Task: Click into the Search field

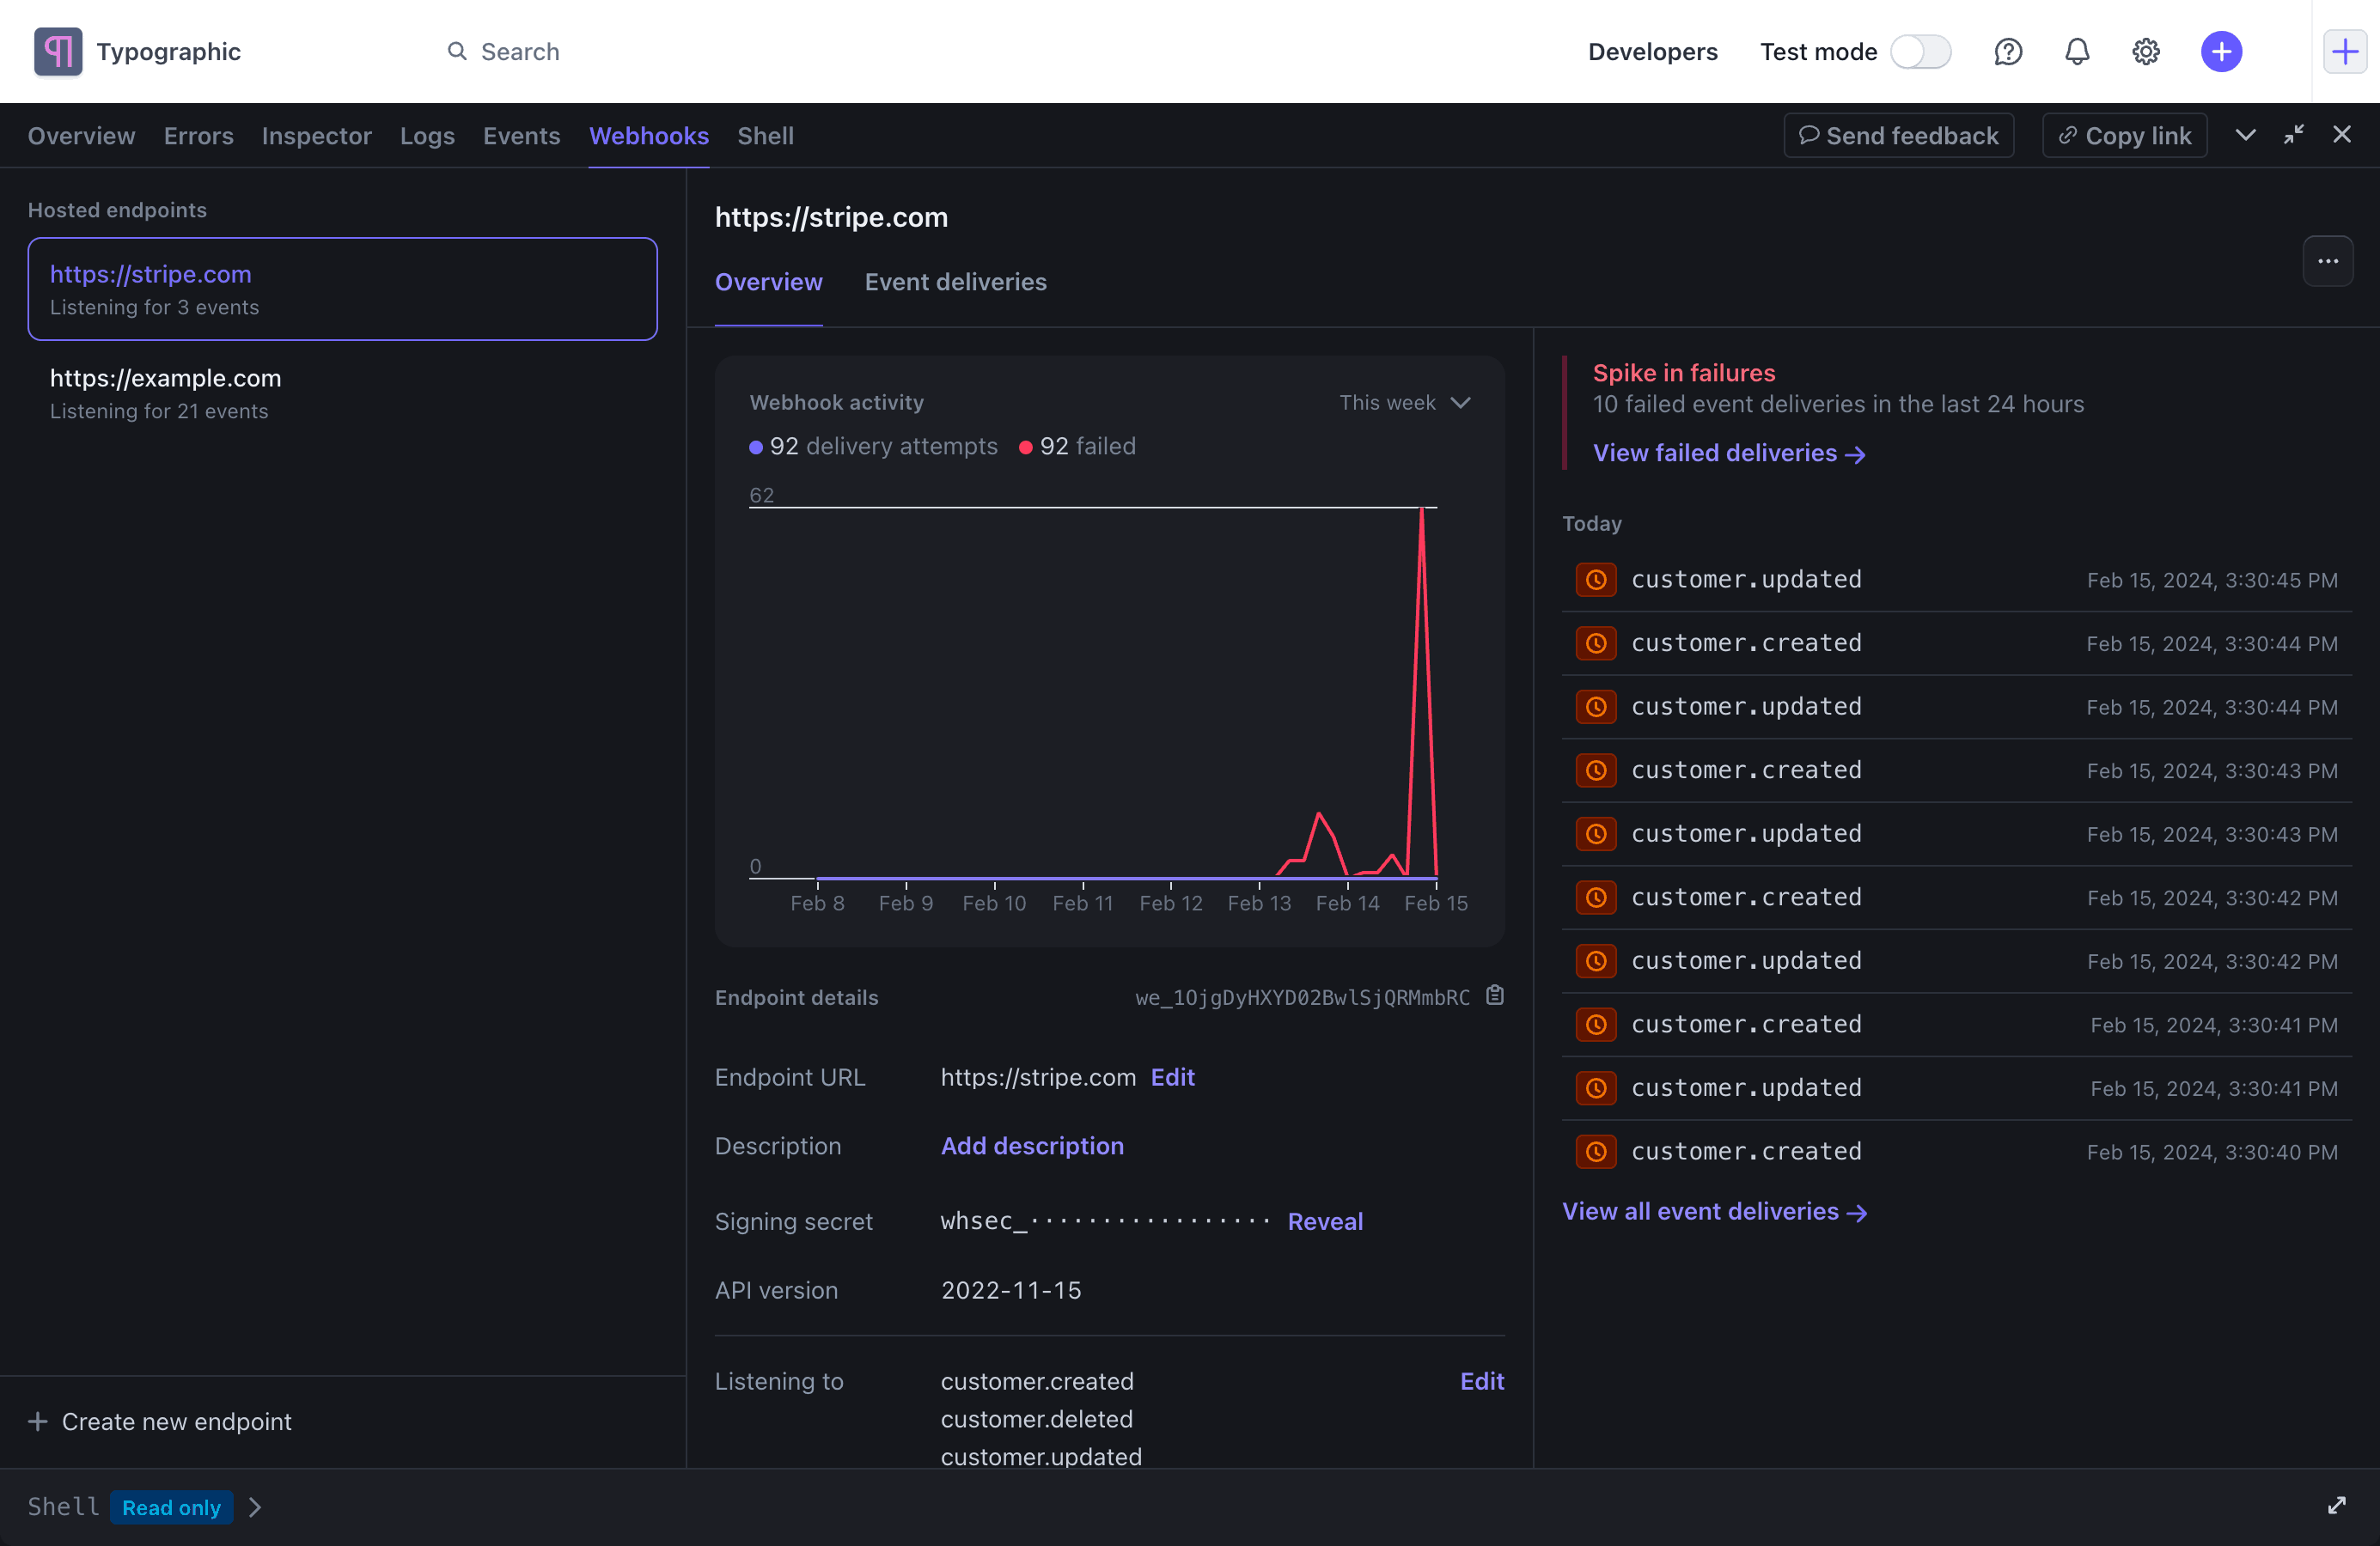Action: [x=519, y=52]
